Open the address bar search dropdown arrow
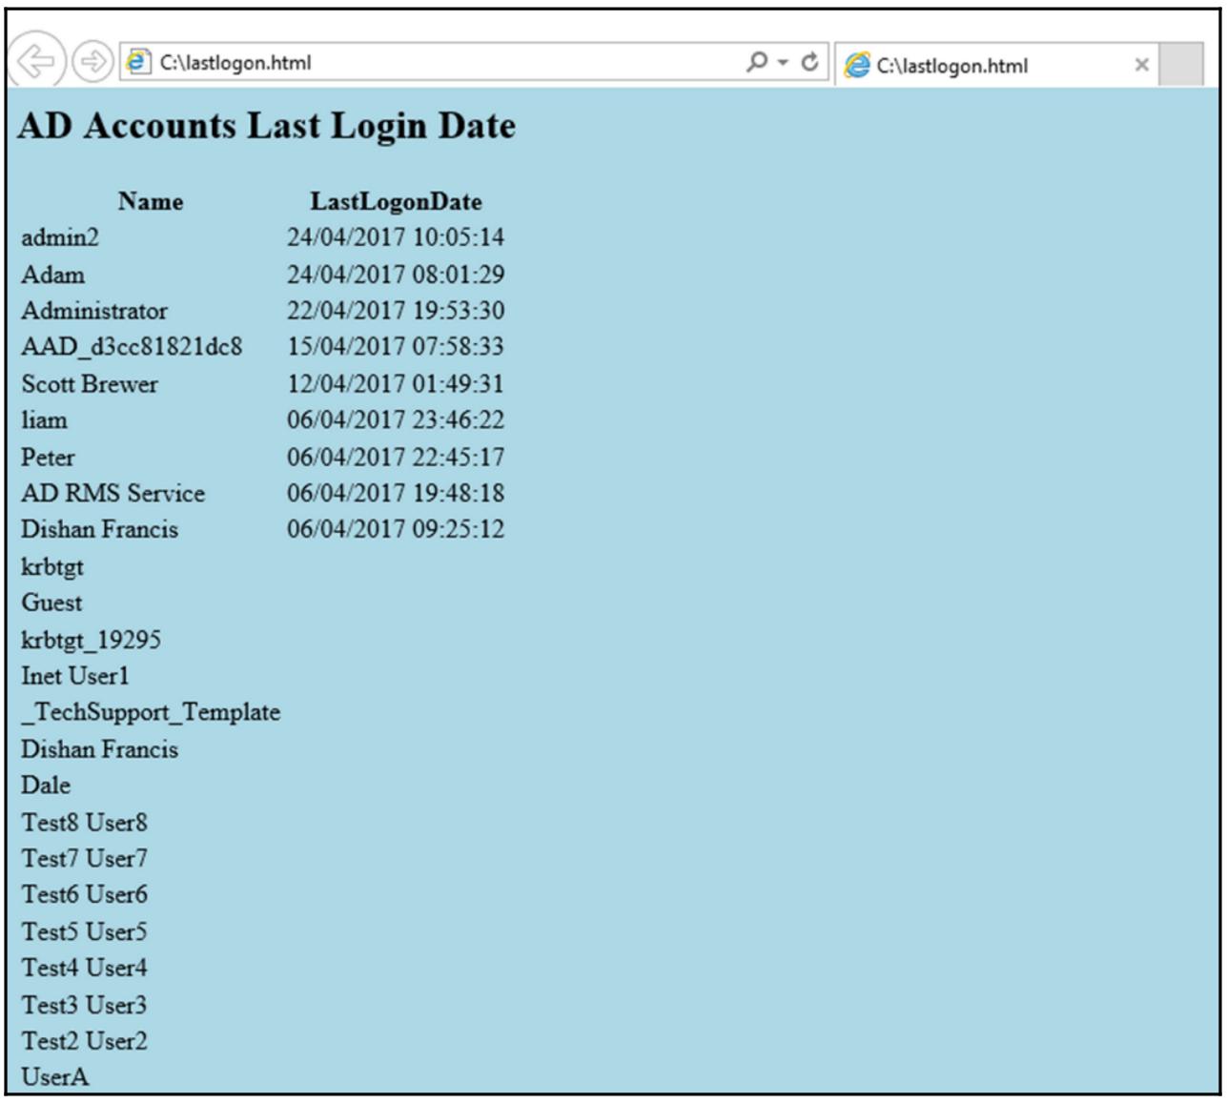The image size is (1227, 1103). (x=783, y=63)
